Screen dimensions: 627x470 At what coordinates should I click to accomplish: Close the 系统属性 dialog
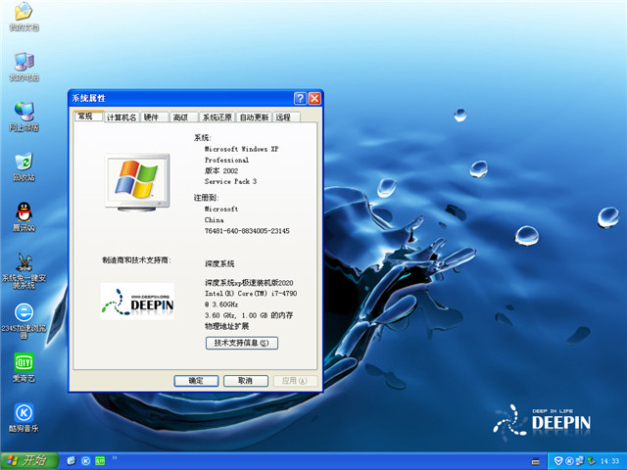click(314, 98)
